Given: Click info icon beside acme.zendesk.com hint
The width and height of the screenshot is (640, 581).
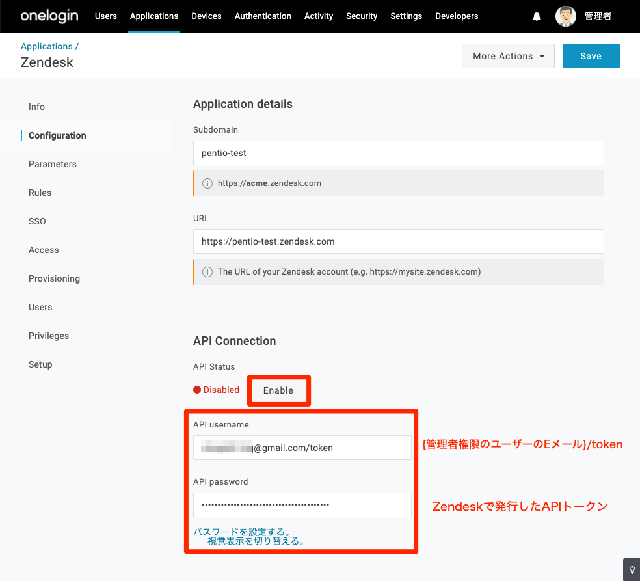Looking at the screenshot, I should 207,183.
